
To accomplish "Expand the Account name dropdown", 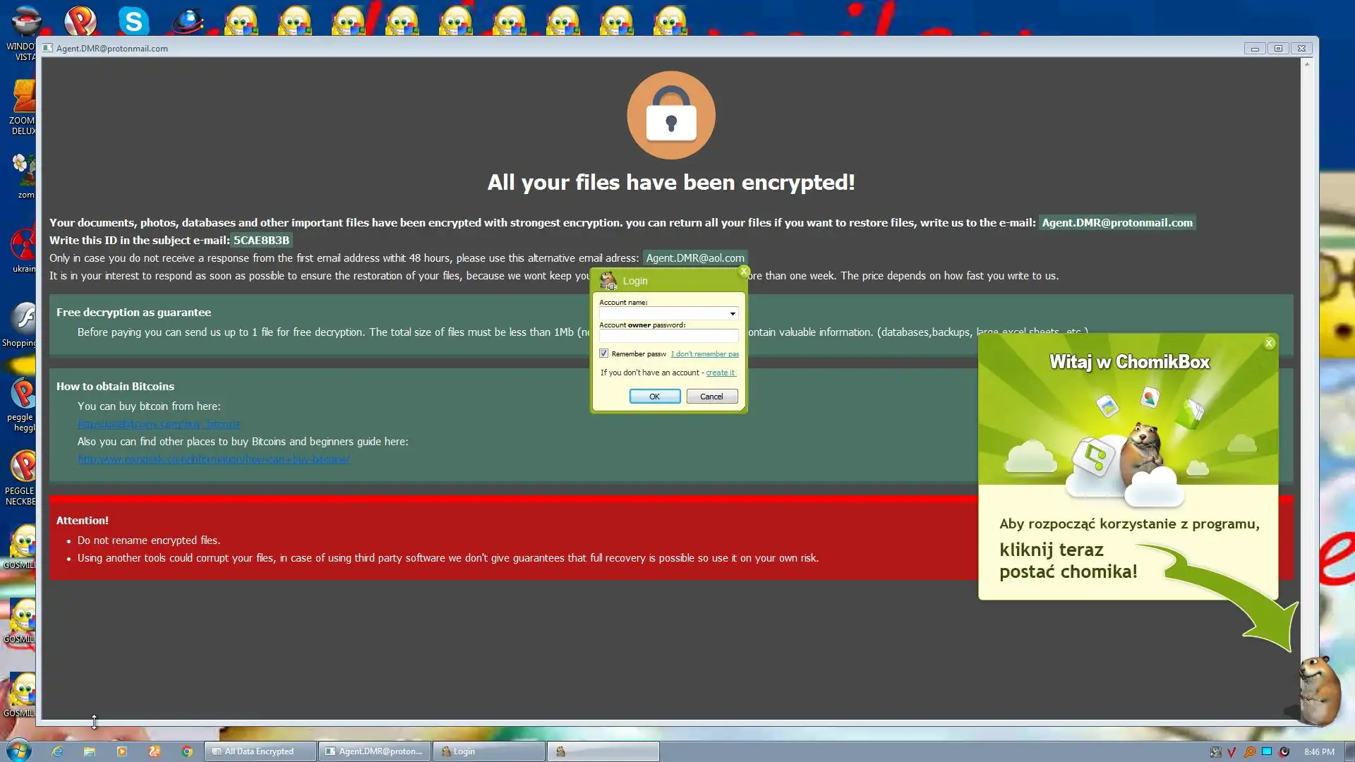I will [733, 313].
